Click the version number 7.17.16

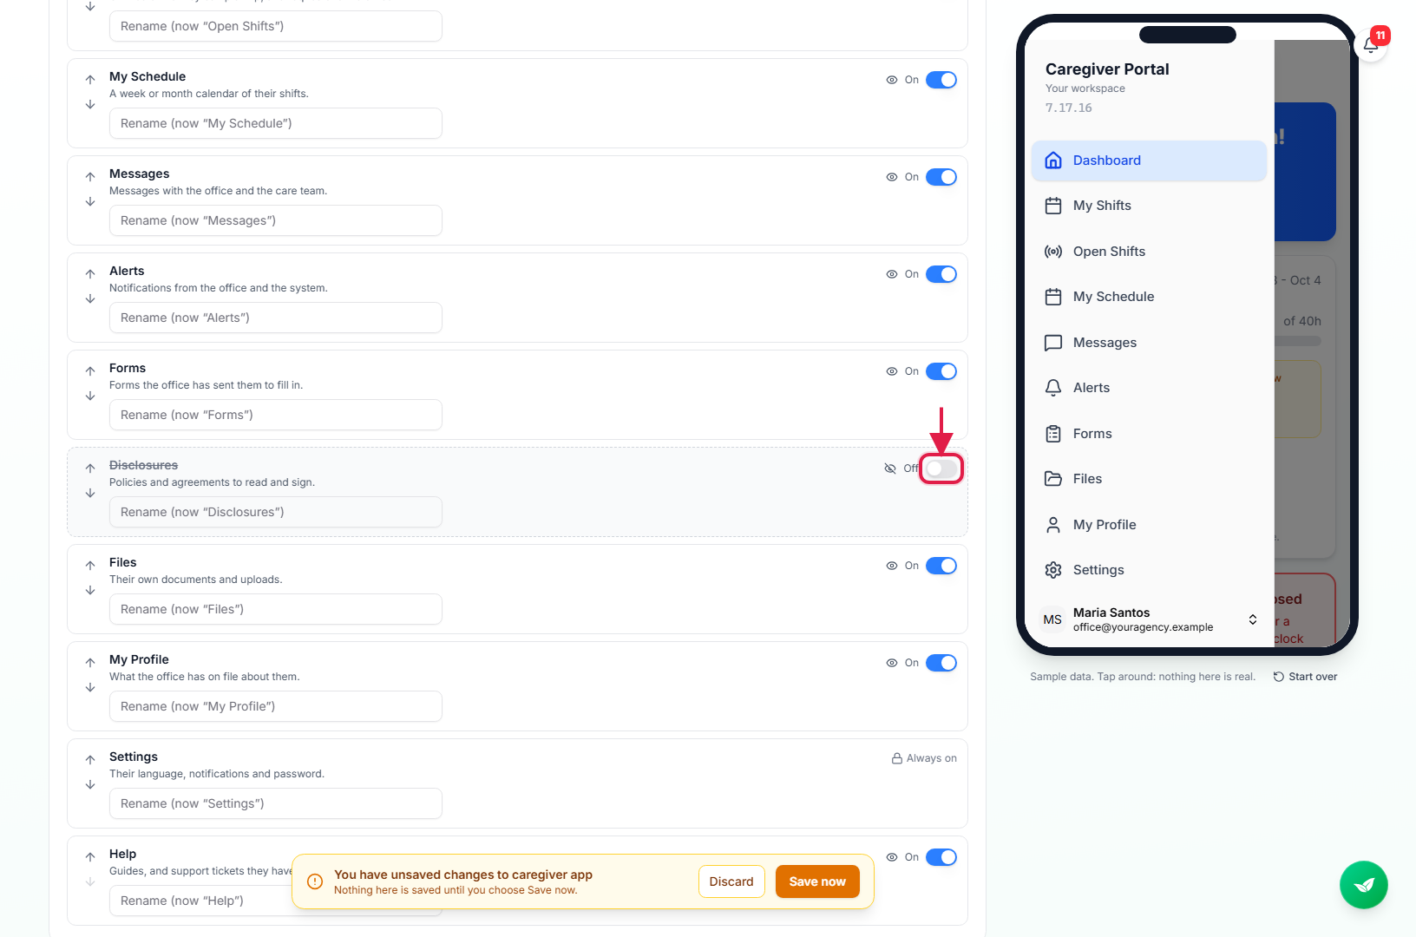pos(1069,108)
